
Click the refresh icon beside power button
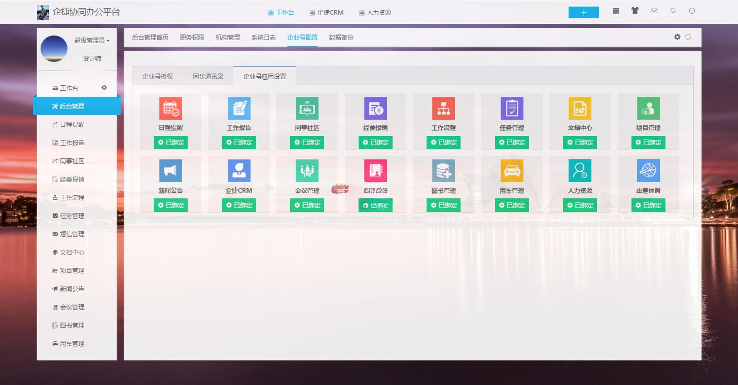[x=673, y=11]
